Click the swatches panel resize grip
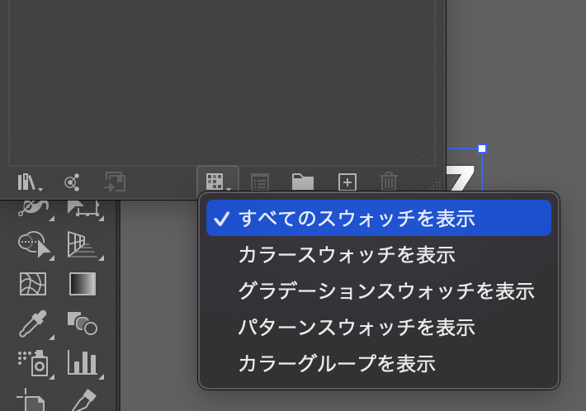The width and height of the screenshot is (586, 411). pyautogui.click(x=436, y=184)
